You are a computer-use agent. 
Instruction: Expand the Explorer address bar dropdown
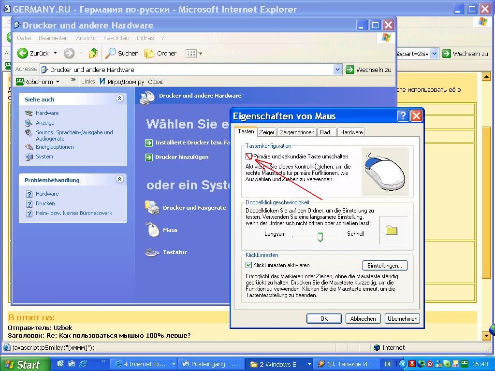click(337, 70)
